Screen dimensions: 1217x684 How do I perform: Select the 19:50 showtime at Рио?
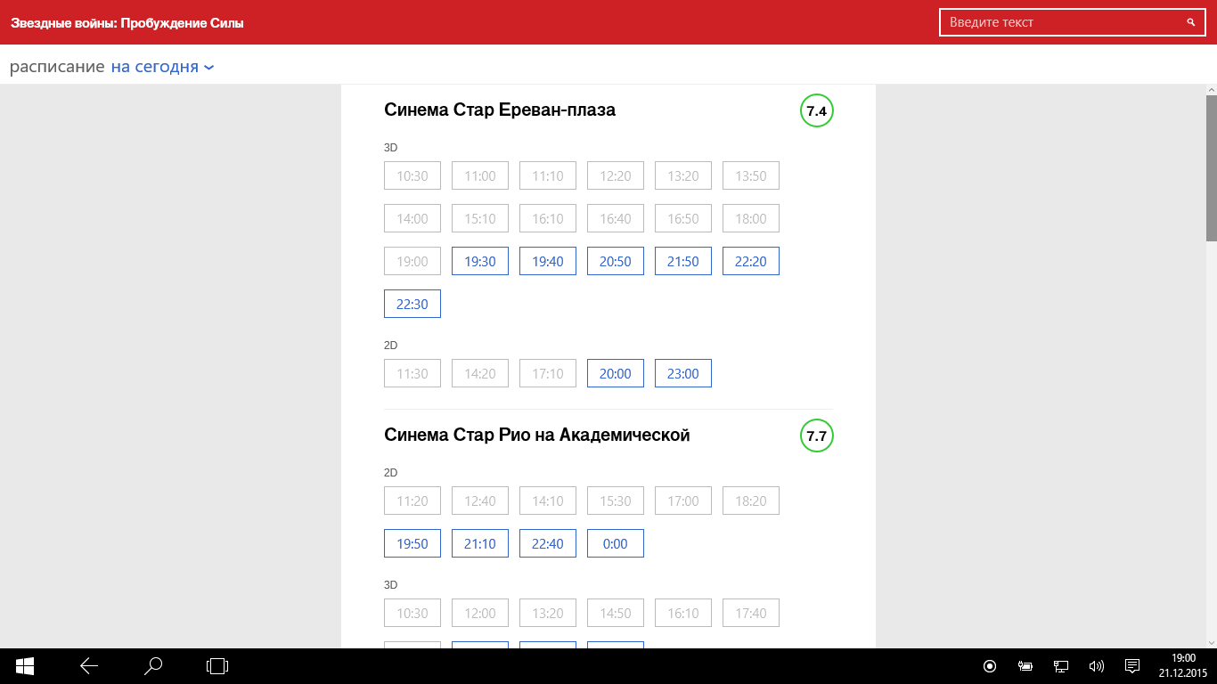click(x=412, y=543)
